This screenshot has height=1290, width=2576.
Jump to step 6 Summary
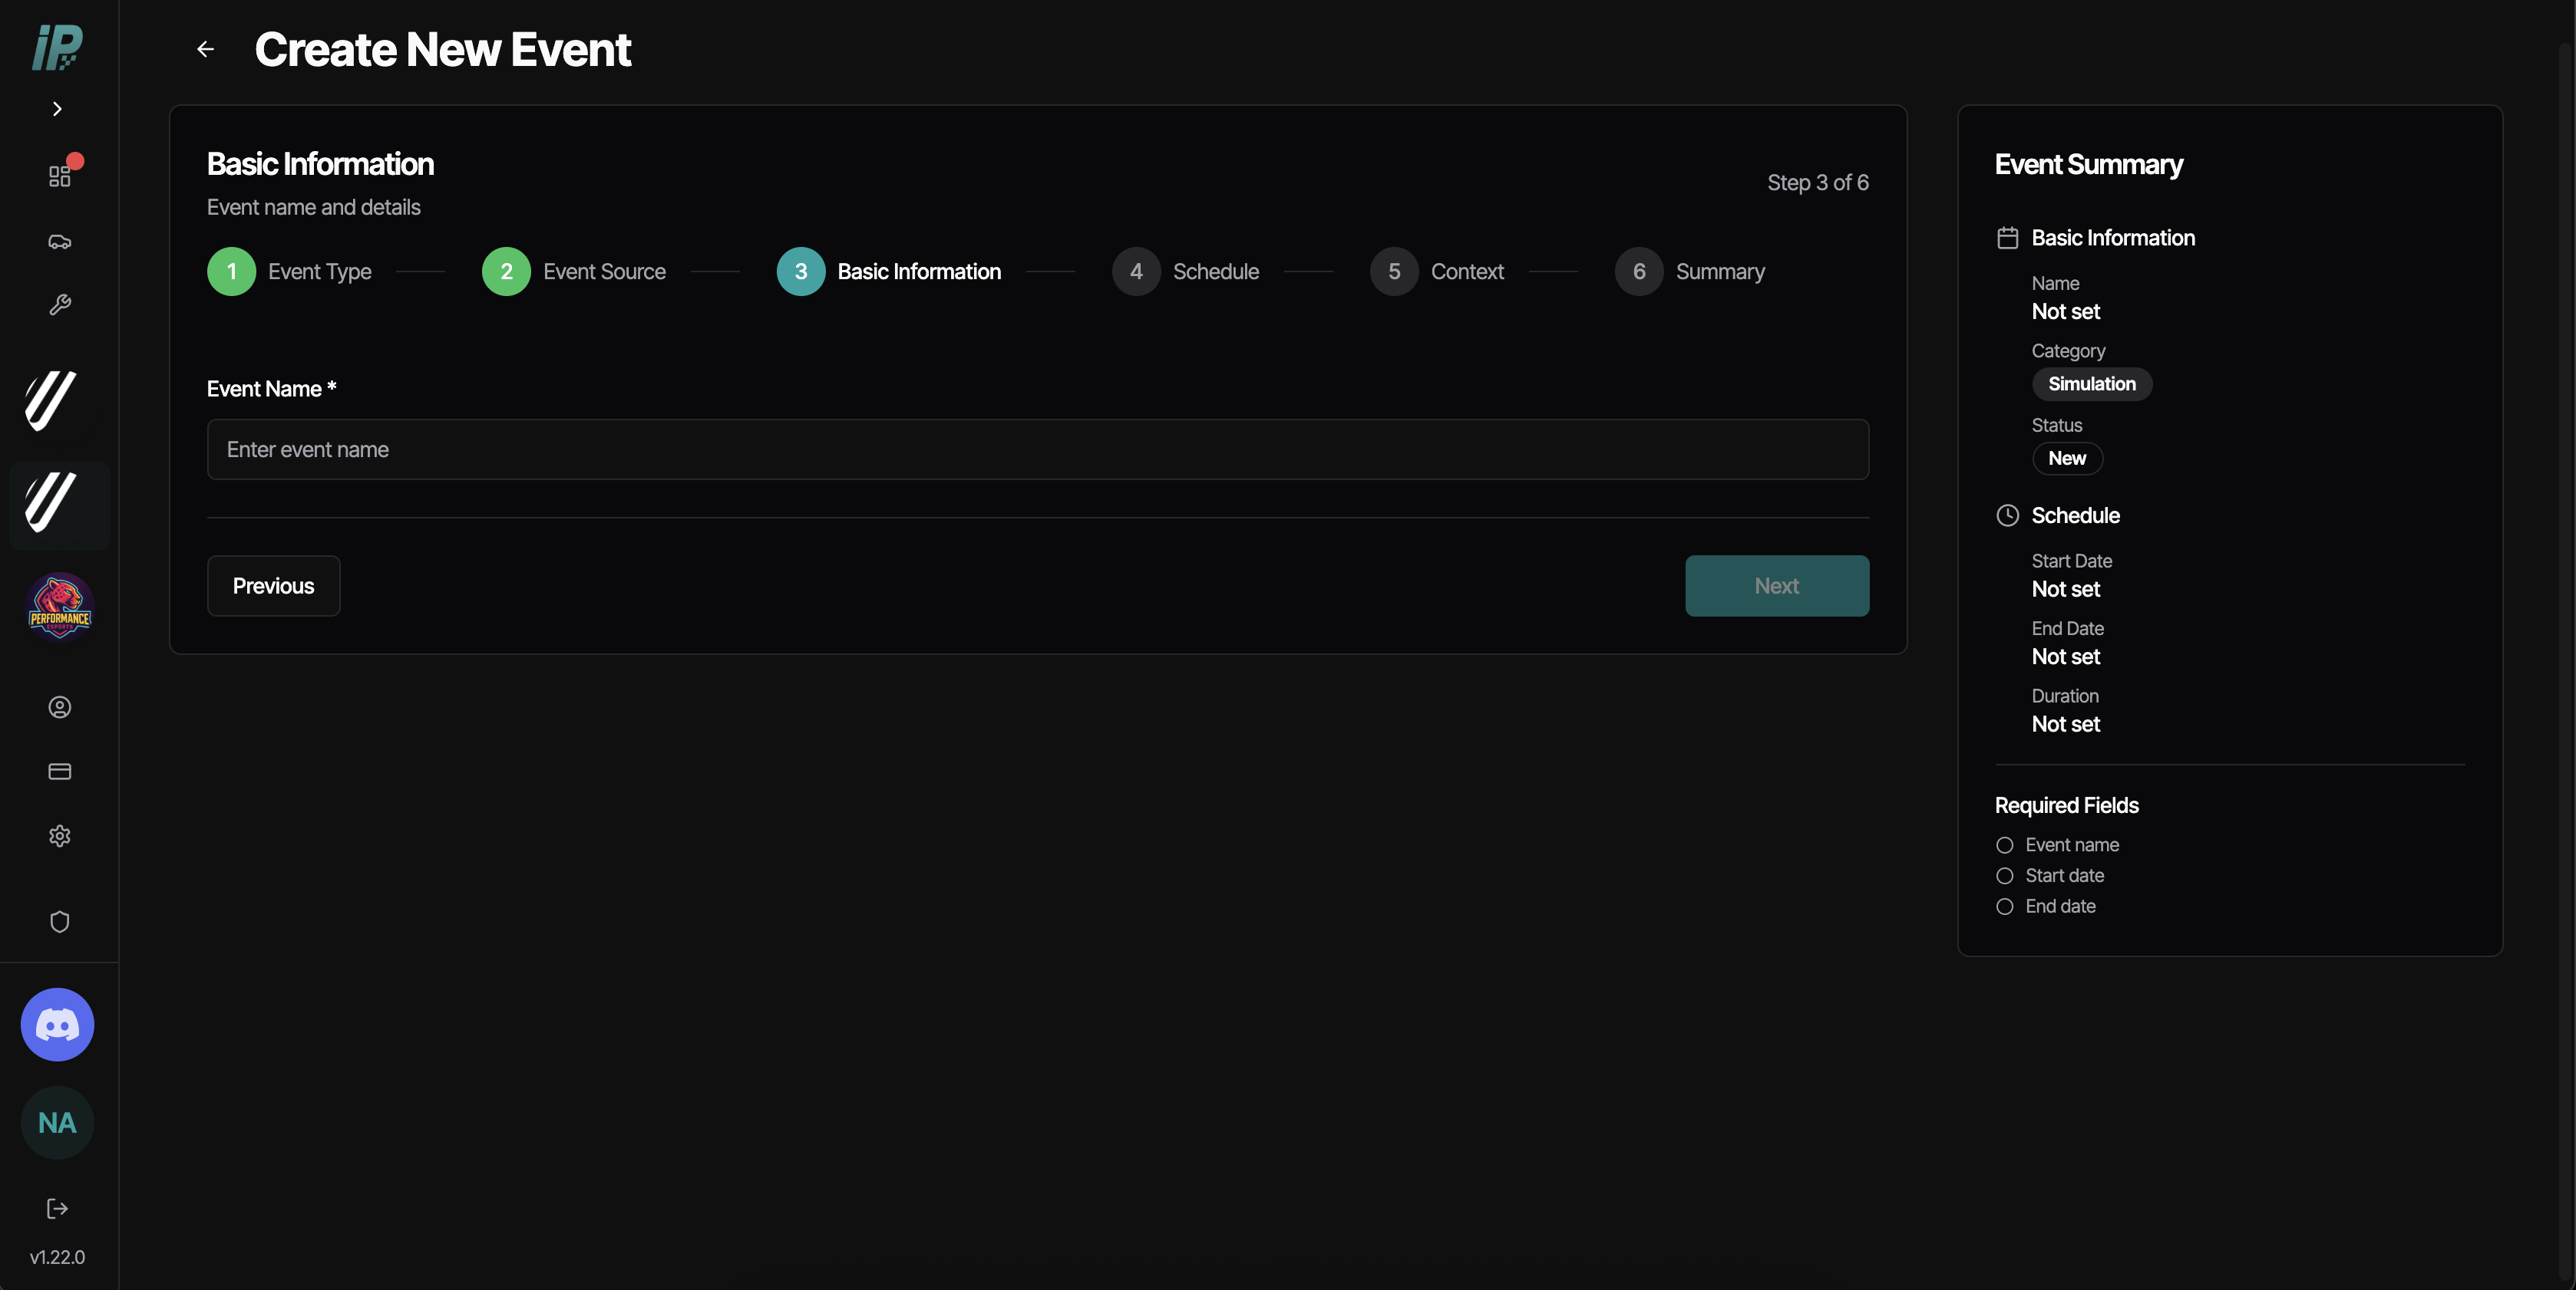point(1690,271)
